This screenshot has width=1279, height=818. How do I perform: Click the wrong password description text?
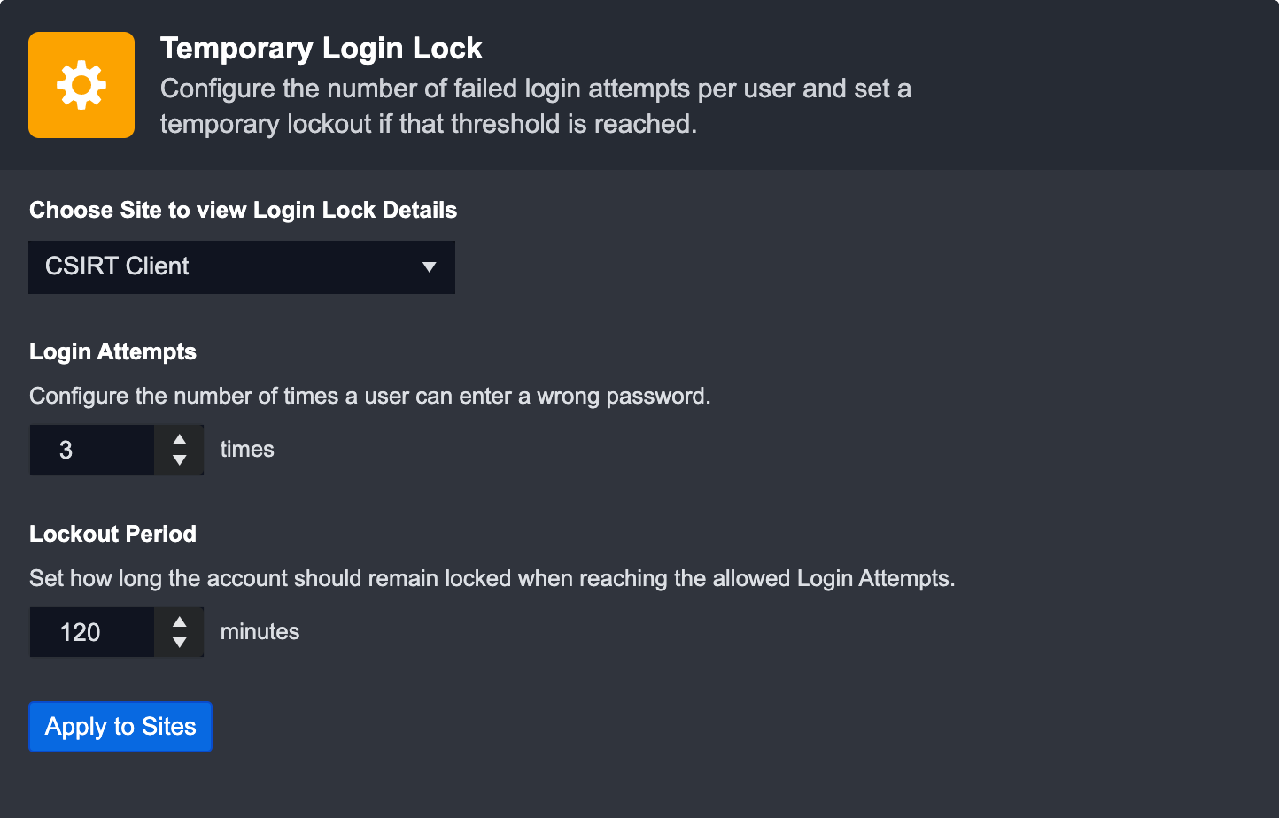point(369,396)
